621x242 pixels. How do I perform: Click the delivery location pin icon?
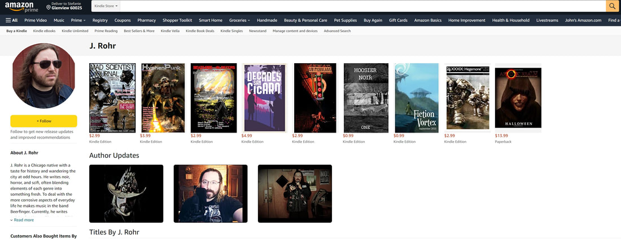49,7
